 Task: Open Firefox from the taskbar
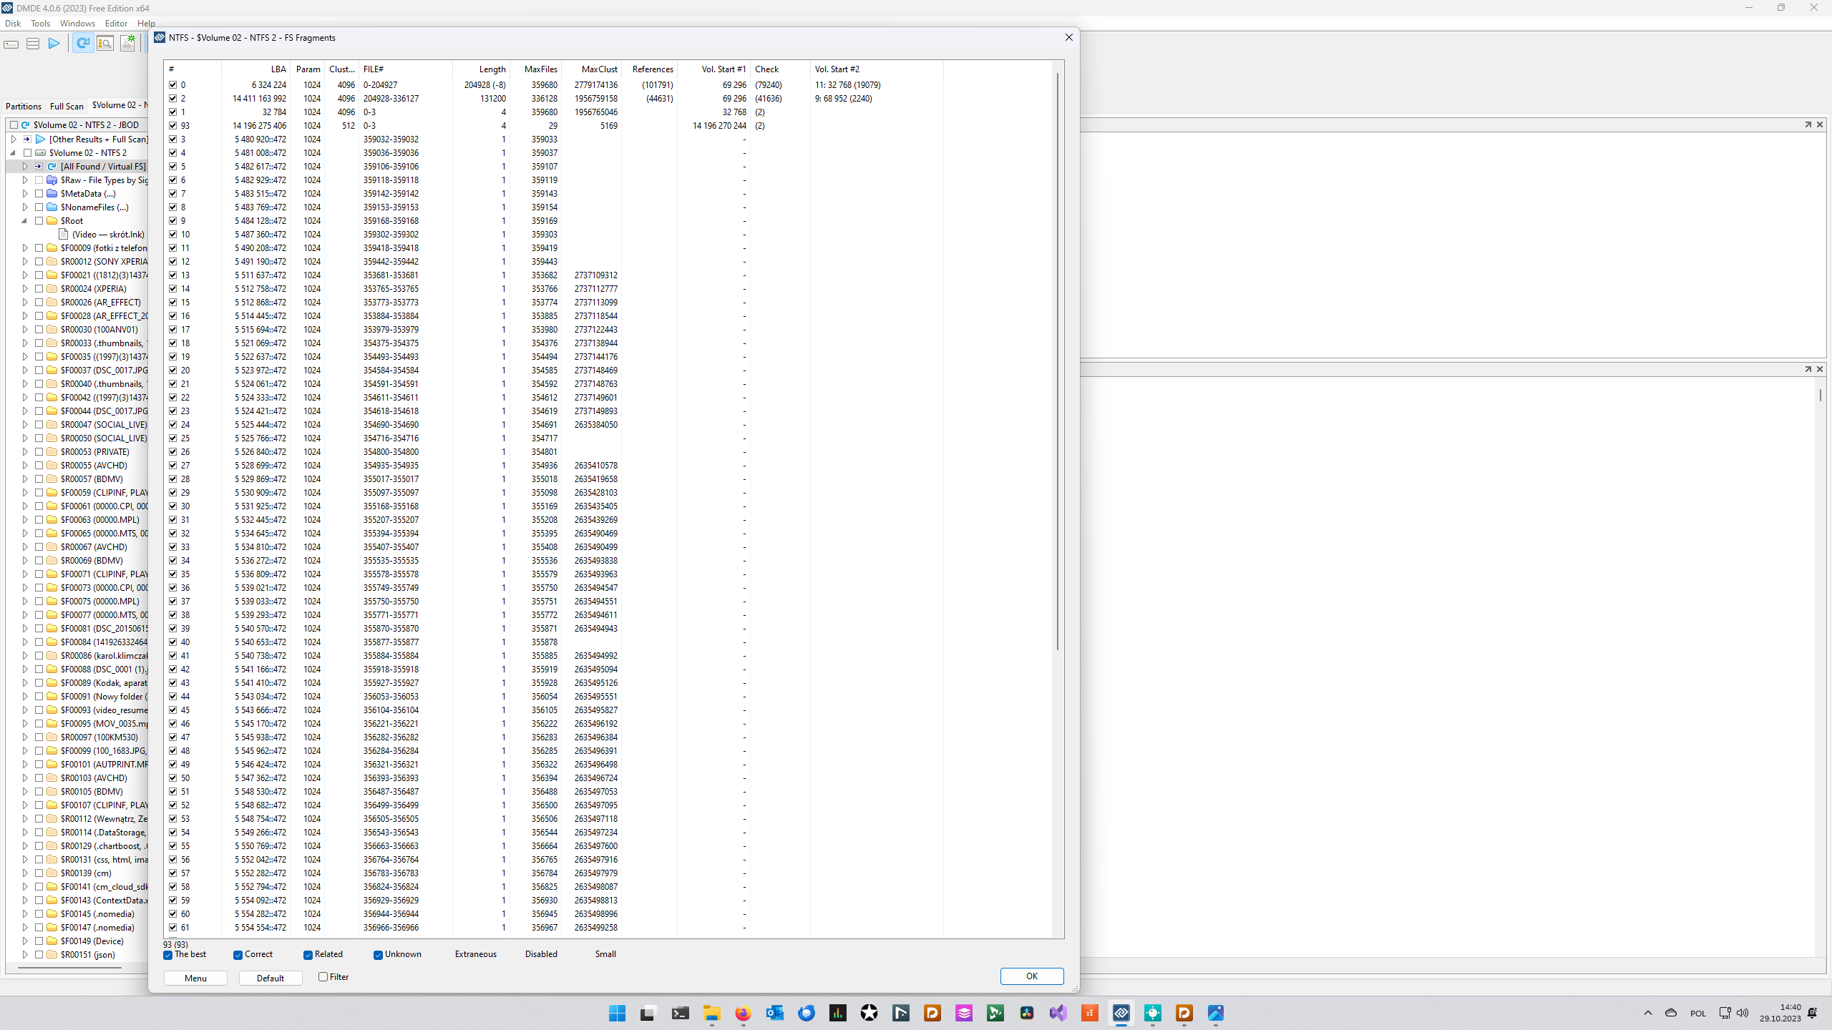tap(743, 1013)
